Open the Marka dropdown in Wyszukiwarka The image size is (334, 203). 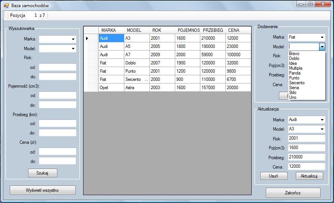[x=73, y=39]
